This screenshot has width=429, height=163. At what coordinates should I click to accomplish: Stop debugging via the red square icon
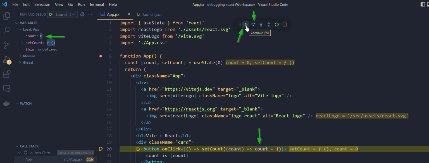point(284,24)
